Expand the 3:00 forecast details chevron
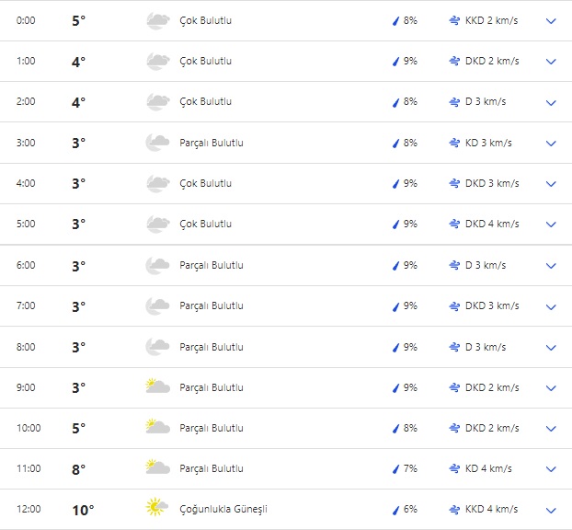This screenshot has width=572, height=530. point(551,143)
